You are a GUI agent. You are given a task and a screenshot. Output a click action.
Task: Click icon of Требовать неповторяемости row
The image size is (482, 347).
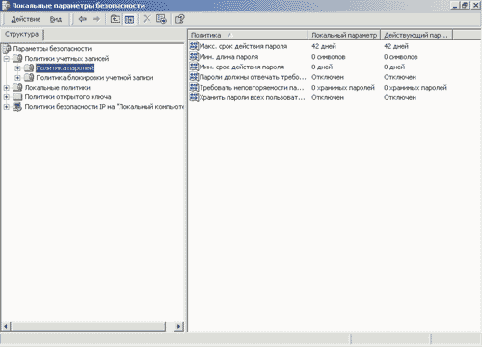click(x=194, y=88)
